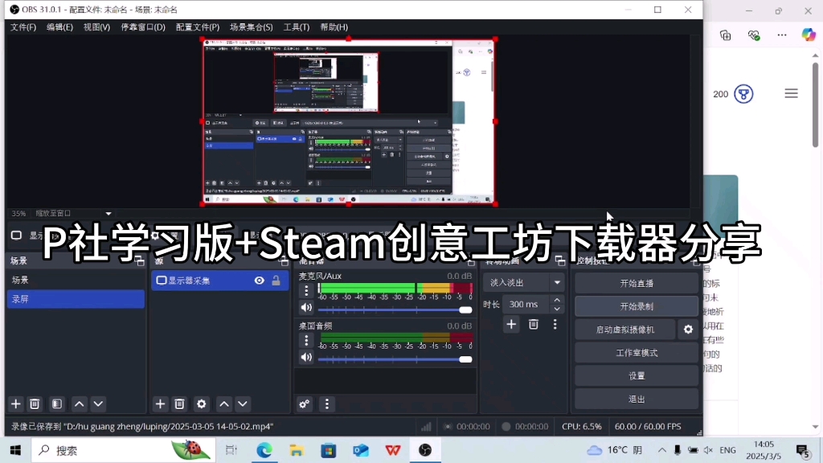Click 退出 button

(637, 399)
